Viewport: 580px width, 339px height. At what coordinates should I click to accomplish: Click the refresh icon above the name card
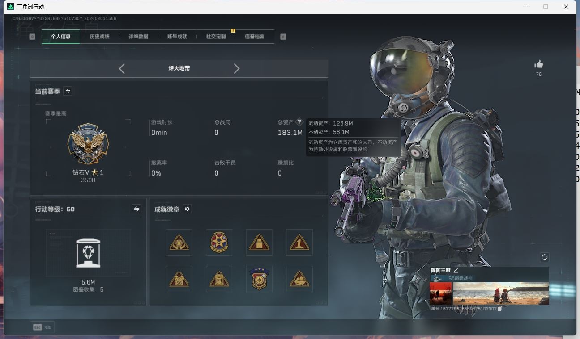(544, 257)
